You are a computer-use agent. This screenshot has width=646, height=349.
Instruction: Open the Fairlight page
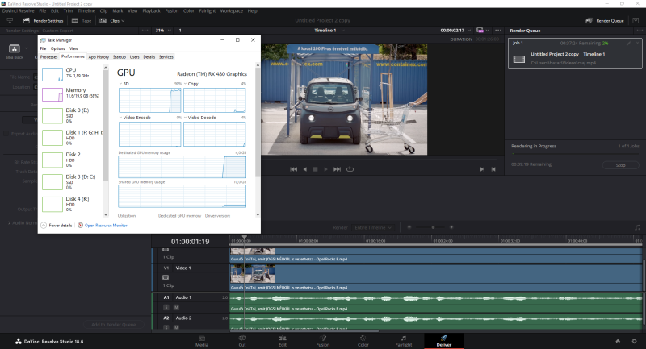[403, 341]
